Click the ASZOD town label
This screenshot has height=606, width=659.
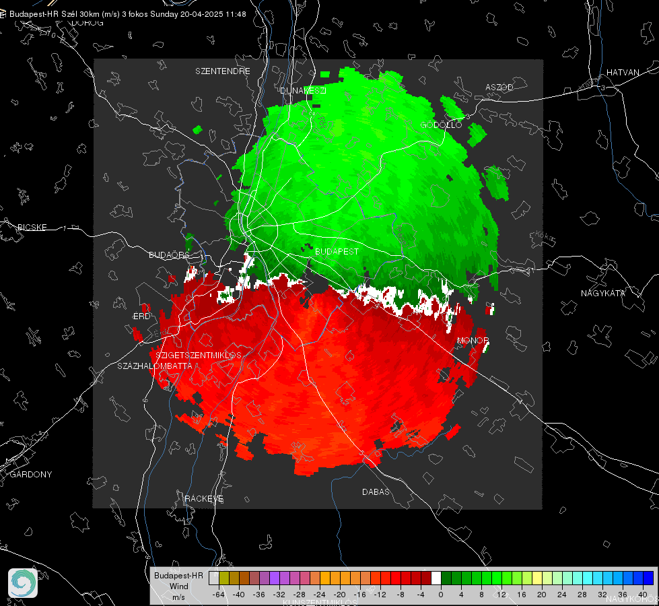499,87
